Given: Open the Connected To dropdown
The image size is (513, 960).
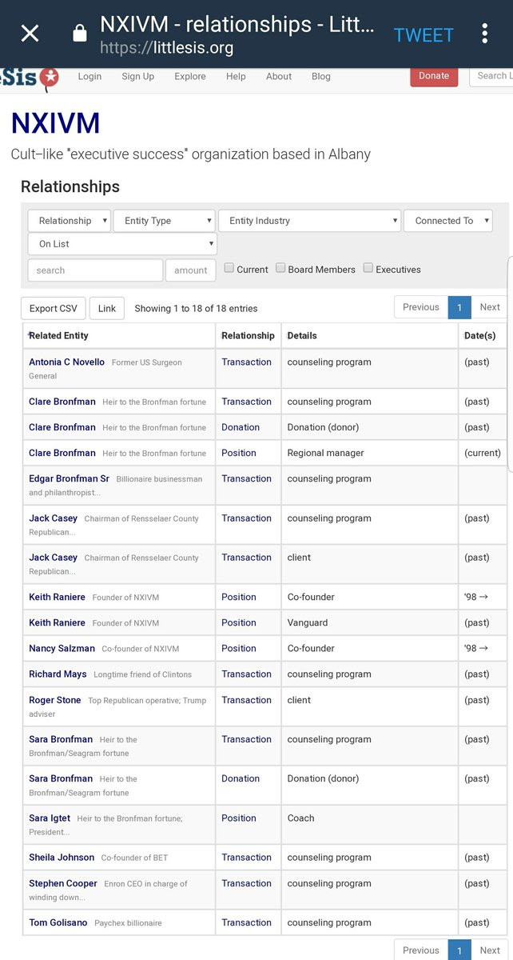Looking at the screenshot, I should click(448, 221).
